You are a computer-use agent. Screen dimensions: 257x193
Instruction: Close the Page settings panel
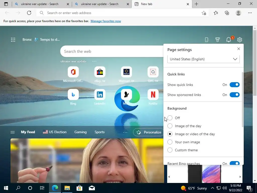pos(239,49)
